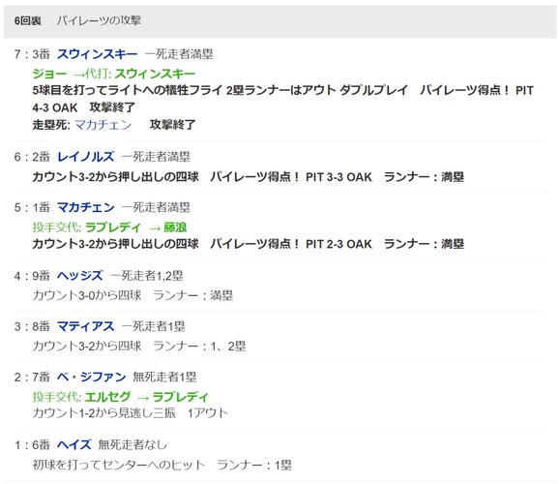Image resolution: width=559 pixels, height=484 pixels.
Task: Click the 見逃し三振 strikeout result line
Action: [x=131, y=413]
